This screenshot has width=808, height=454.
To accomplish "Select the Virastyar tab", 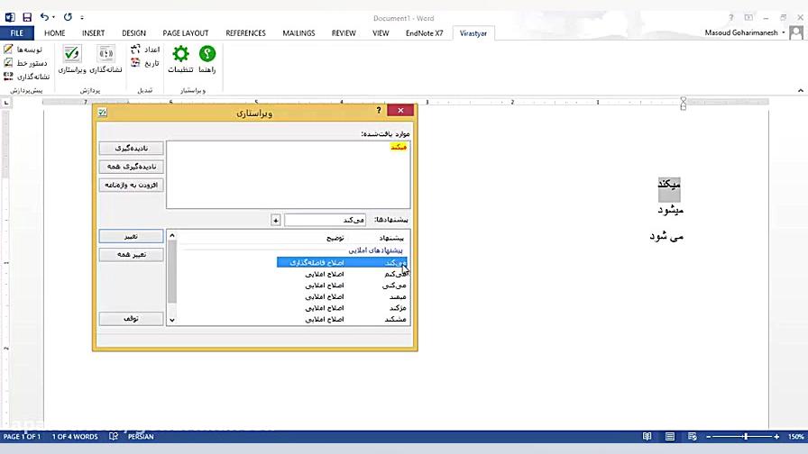I will [473, 33].
